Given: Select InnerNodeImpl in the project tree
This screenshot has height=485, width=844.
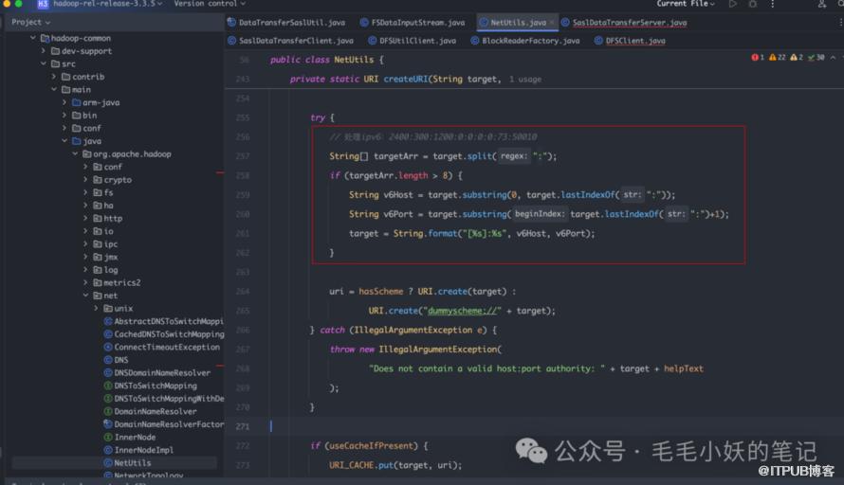Looking at the screenshot, I should pos(143,450).
